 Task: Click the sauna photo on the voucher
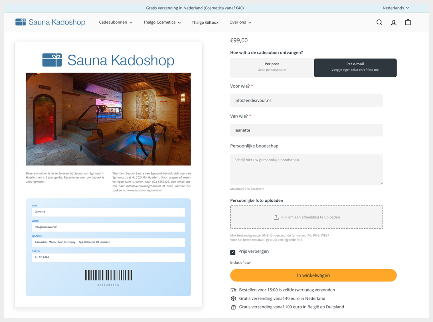point(108,119)
